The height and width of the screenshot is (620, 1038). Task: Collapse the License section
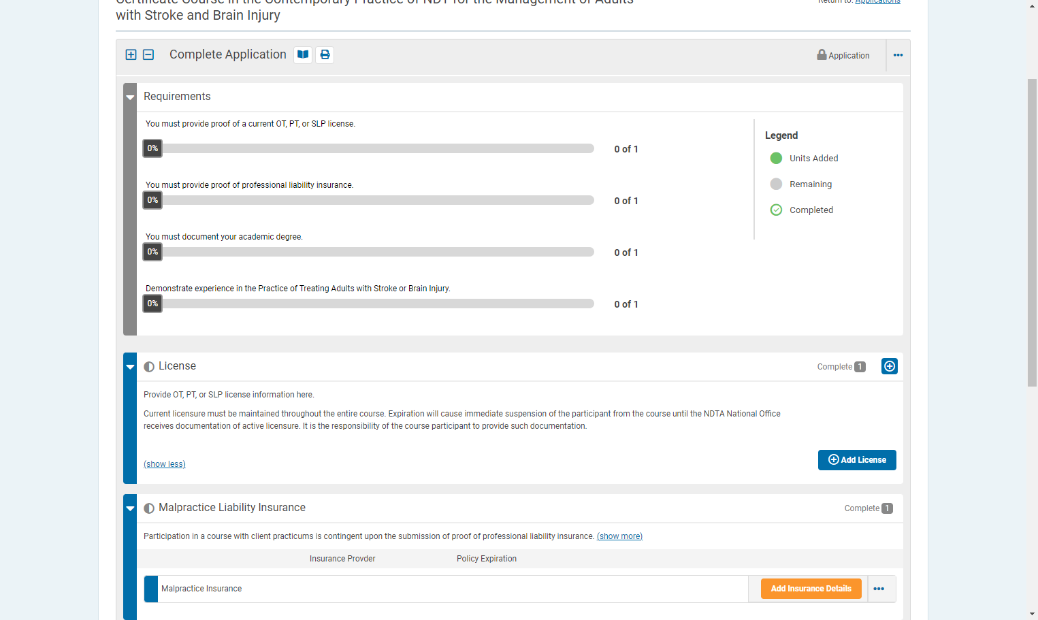click(x=130, y=367)
